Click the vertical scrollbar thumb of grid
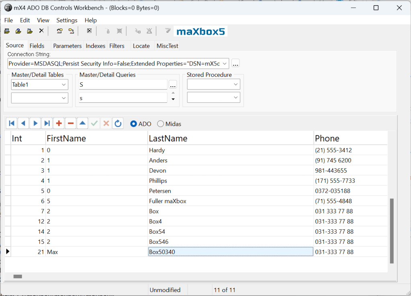This screenshot has height=296, width=411. coord(392,231)
